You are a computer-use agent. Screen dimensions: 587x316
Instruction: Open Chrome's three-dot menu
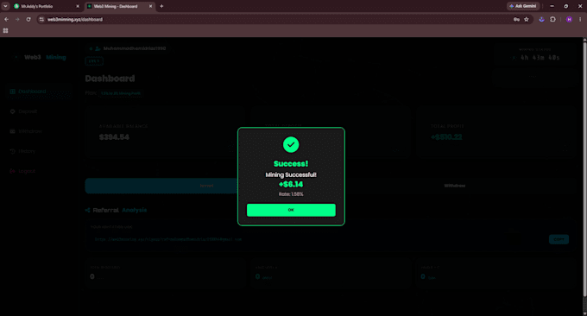pyautogui.click(x=580, y=20)
